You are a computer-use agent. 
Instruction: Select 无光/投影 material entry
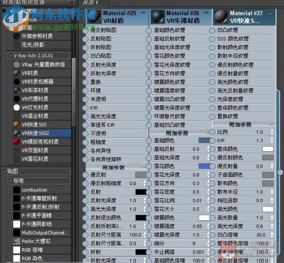coord(42,45)
